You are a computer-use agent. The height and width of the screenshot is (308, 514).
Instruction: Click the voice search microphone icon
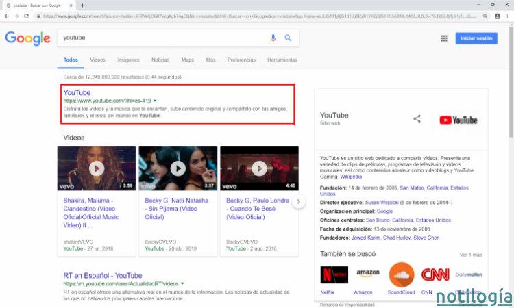click(273, 38)
